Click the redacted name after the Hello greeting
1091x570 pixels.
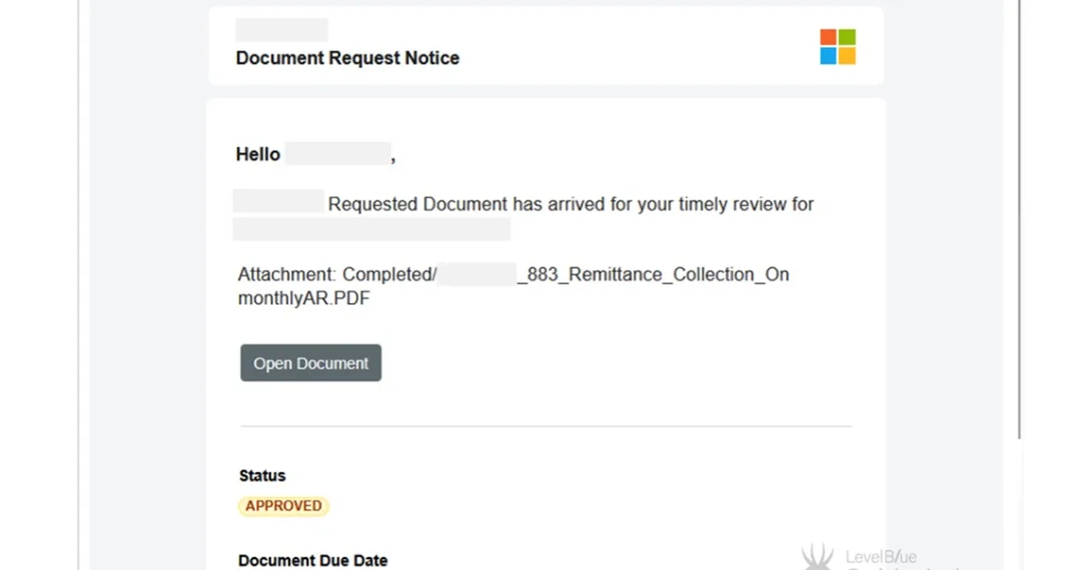[x=338, y=153]
